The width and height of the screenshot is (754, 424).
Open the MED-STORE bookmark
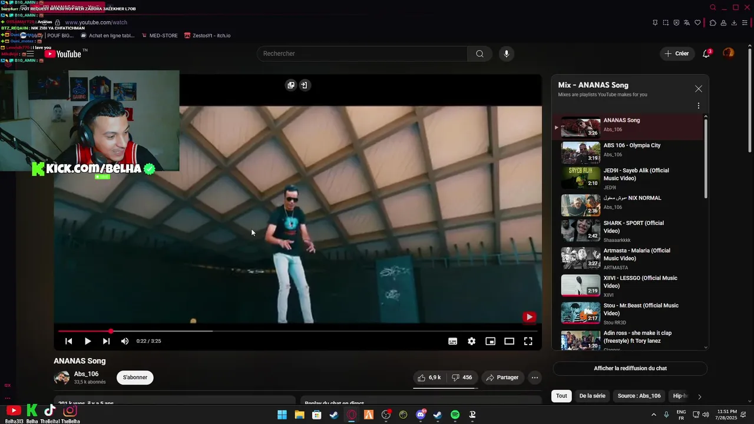point(160,35)
